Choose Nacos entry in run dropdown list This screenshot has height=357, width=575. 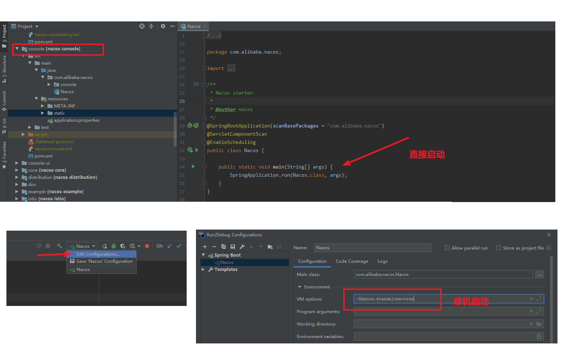tap(102, 270)
